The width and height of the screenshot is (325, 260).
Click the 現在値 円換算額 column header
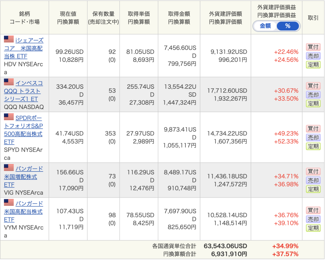point(68,18)
